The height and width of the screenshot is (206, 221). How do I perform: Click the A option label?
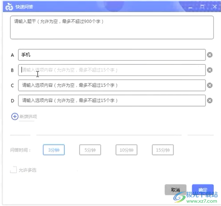[12, 55]
